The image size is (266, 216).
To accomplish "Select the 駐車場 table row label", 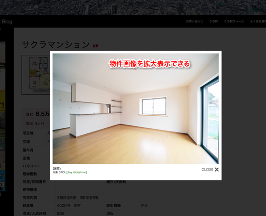I will [28, 205].
